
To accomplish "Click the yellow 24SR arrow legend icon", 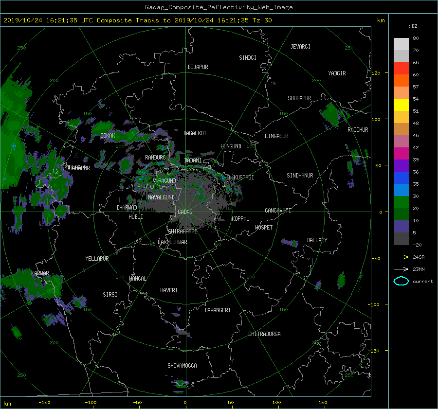I will 401,257.
